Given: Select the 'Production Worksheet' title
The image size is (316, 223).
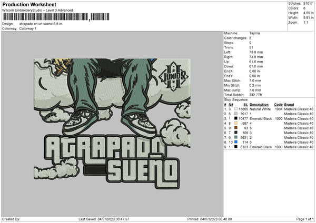Looking at the screenshot, I should (29, 4).
